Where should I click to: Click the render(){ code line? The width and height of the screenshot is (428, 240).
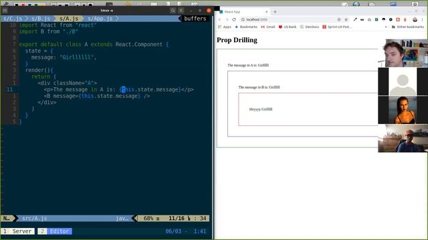pos(39,70)
